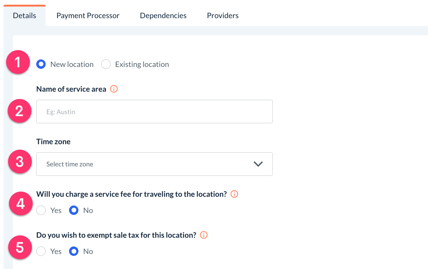This screenshot has width=428, height=269.
Task: Choose the Existing location option
Action: click(x=106, y=64)
